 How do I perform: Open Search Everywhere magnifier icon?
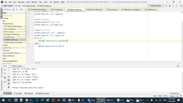(181, 6)
